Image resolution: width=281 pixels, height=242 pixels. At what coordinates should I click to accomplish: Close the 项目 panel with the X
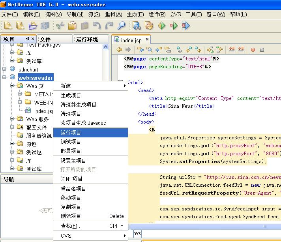[x=33, y=39]
